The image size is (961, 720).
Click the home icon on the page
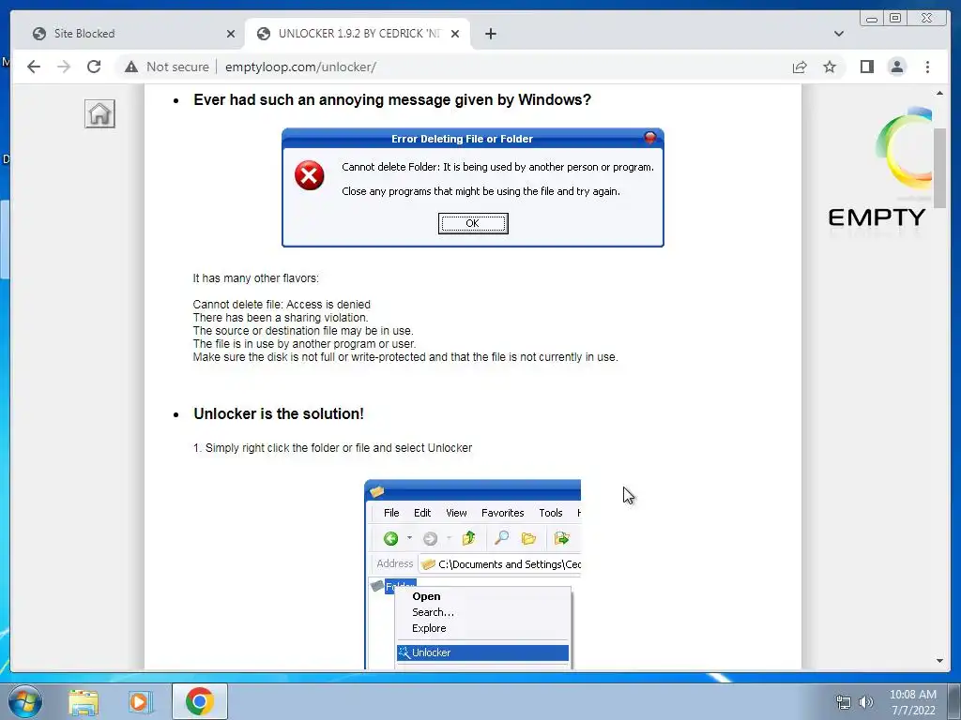click(x=99, y=113)
